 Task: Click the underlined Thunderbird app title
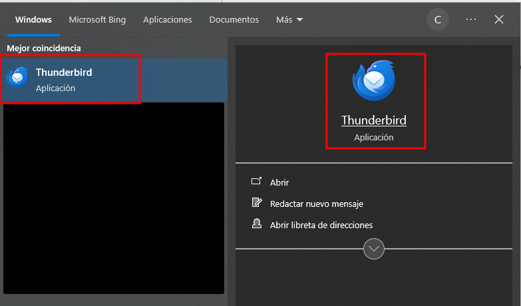tap(374, 120)
